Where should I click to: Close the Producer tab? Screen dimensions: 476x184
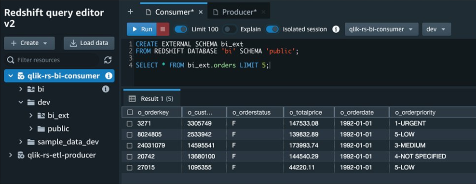[x=263, y=12]
